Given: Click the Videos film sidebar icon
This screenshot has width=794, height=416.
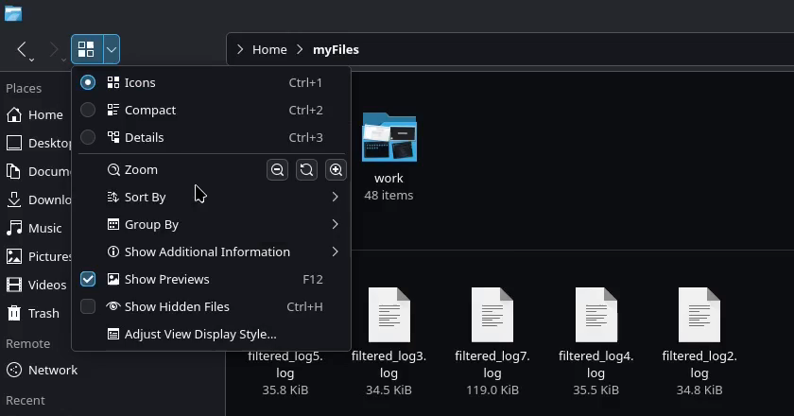Looking at the screenshot, I should point(14,285).
